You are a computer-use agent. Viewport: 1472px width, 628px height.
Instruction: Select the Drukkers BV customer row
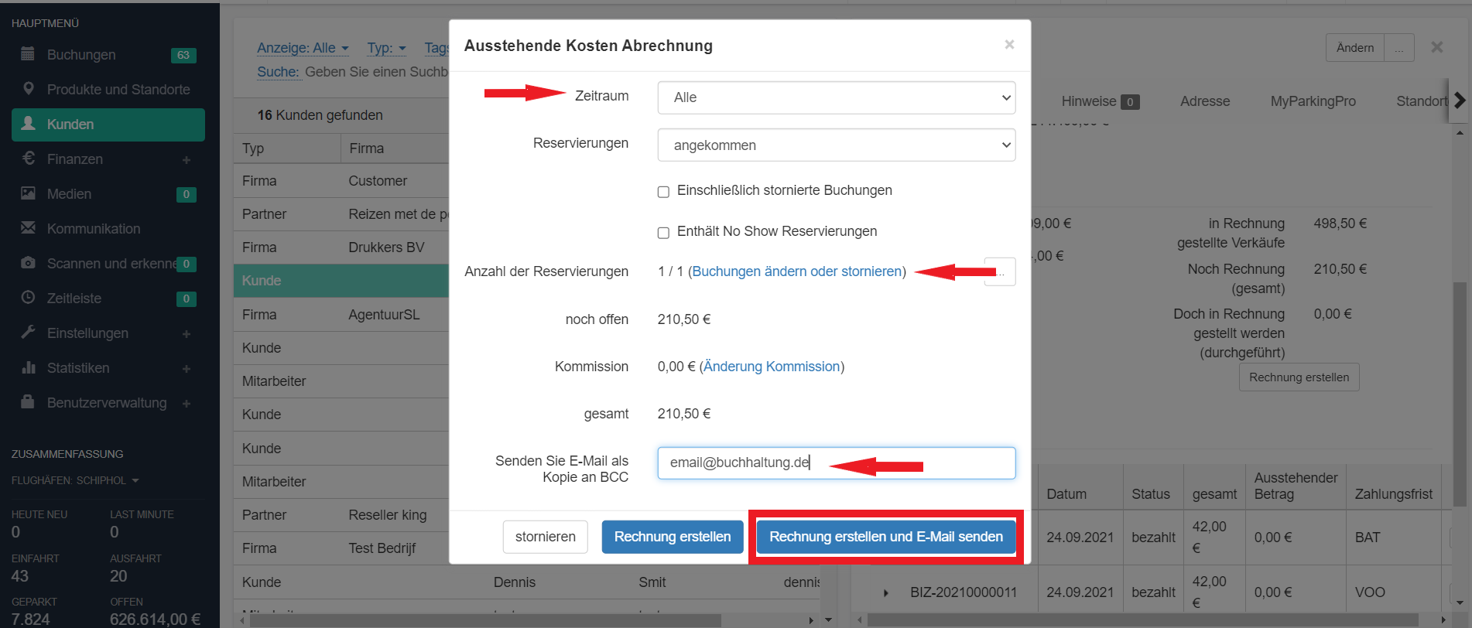click(x=341, y=247)
